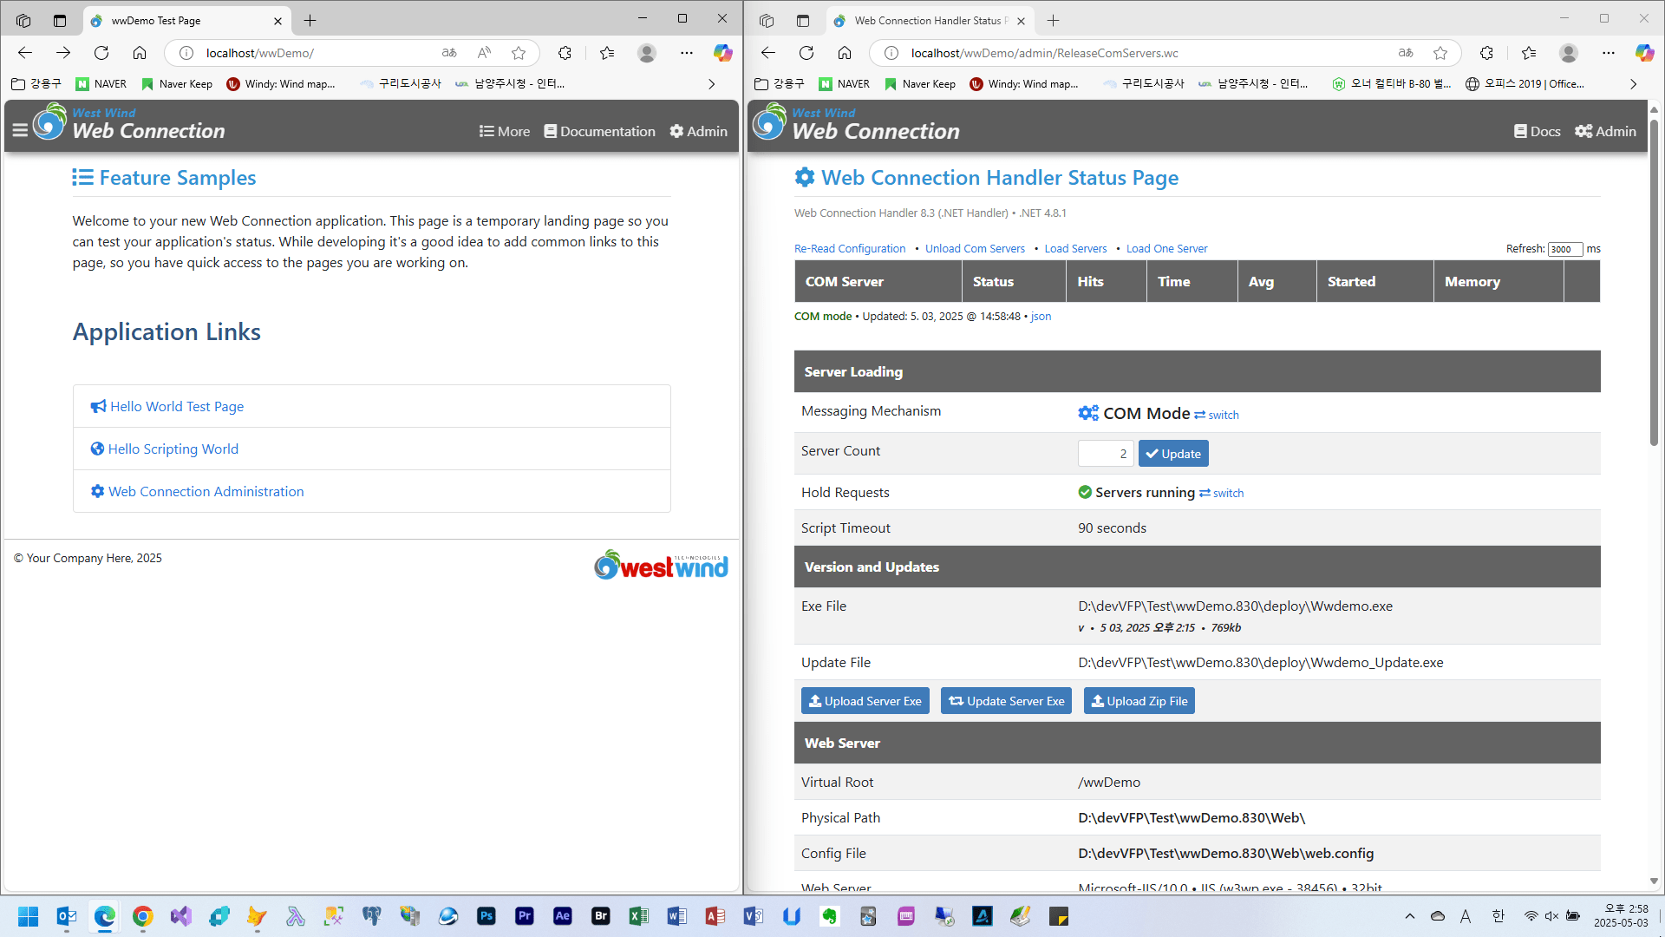Expand more bookmarks chevron in right browser
The image size is (1665, 937).
tap(1634, 84)
